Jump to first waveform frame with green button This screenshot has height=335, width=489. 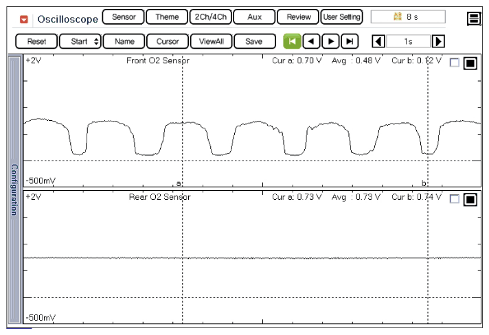point(292,41)
